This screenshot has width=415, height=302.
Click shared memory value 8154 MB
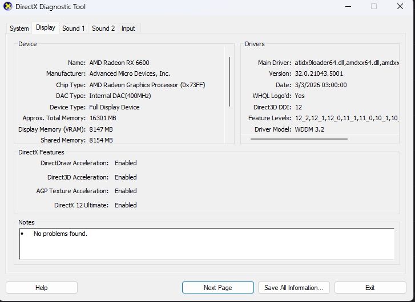click(x=101, y=140)
